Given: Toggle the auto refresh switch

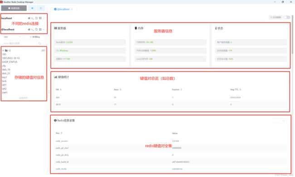Looking at the screenshot, I should click(287, 17).
